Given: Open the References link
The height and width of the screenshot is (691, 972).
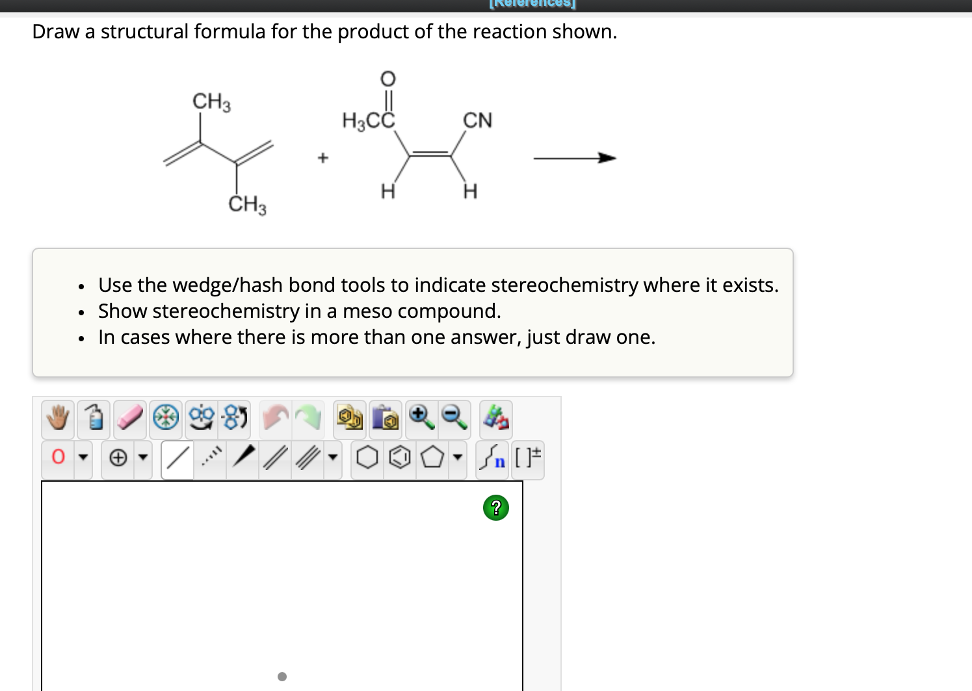Looking at the screenshot, I should tap(532, 4).
